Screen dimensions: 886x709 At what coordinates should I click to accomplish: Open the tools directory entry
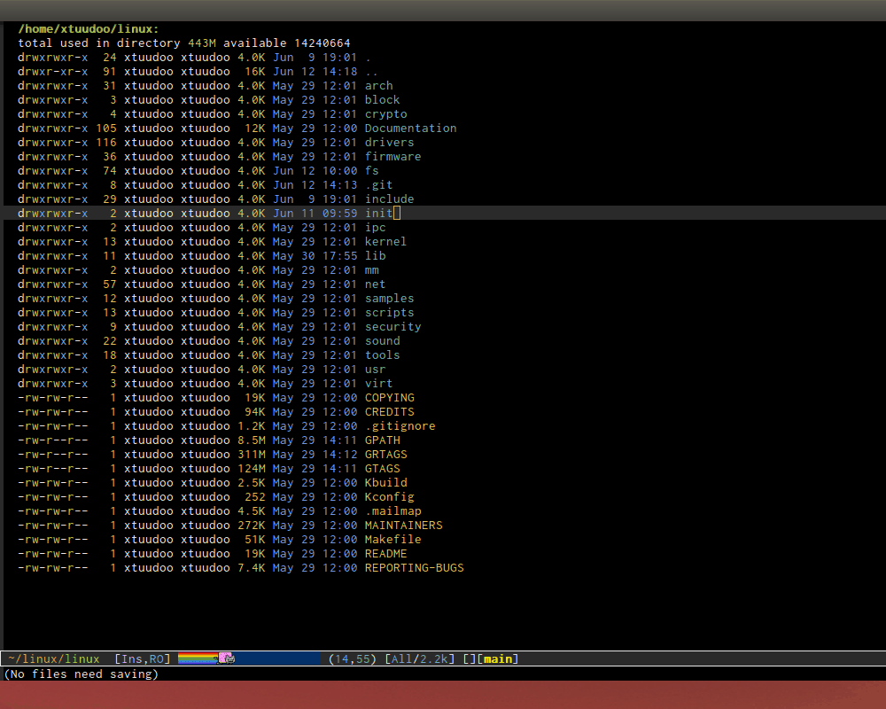pos(382,355)
